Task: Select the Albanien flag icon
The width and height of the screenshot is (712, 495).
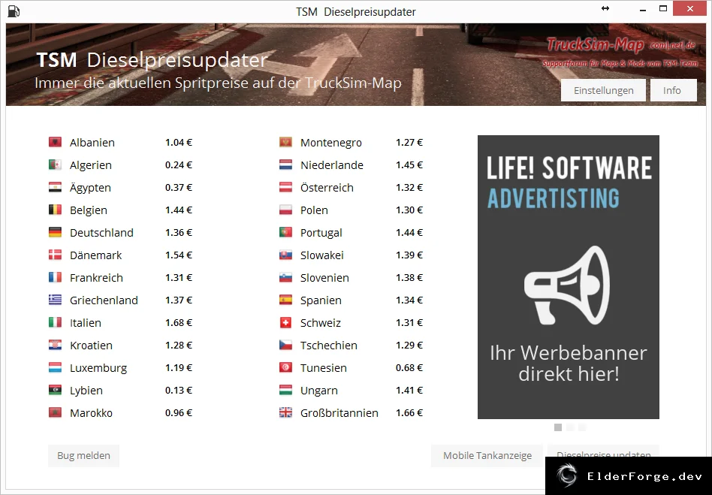Action: [x=55, y=142]
